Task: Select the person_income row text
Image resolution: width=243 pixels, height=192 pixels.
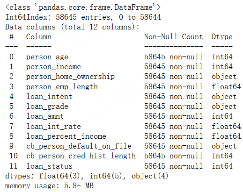Action: (x=53, y=67)
